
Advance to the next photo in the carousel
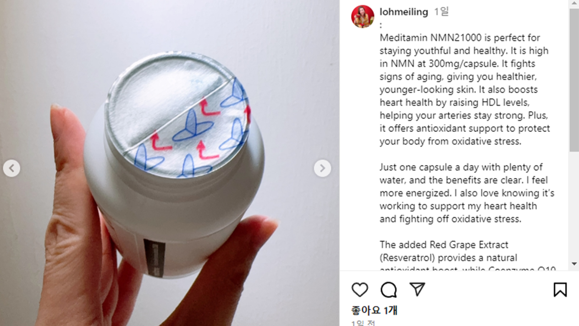pyautogui.click(x=322, y=168)
